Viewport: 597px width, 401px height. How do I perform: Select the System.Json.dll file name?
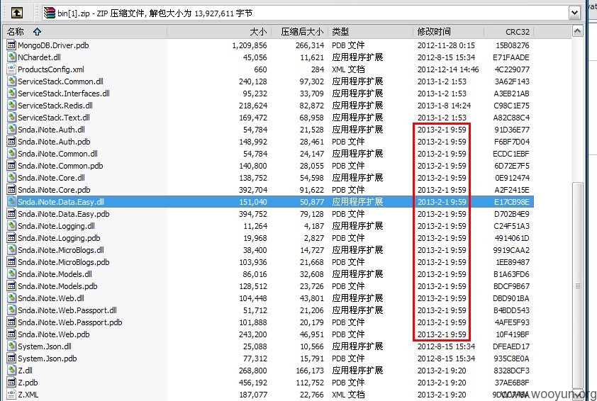click(x=45, y=346)
